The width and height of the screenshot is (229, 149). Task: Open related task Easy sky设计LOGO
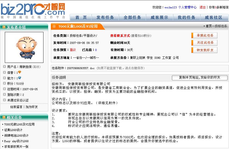(16, 141)
